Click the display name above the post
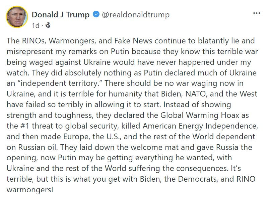The height and width of the screenshot is (200, 268). pyautogui.click(x=61, y=15)
